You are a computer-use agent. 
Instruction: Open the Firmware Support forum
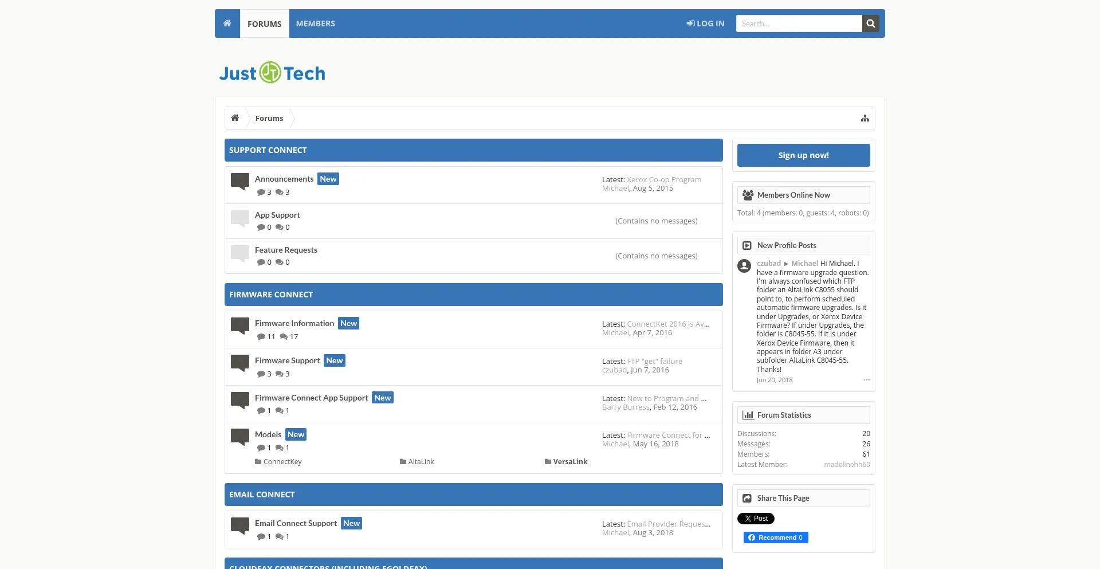coord(287,360)
